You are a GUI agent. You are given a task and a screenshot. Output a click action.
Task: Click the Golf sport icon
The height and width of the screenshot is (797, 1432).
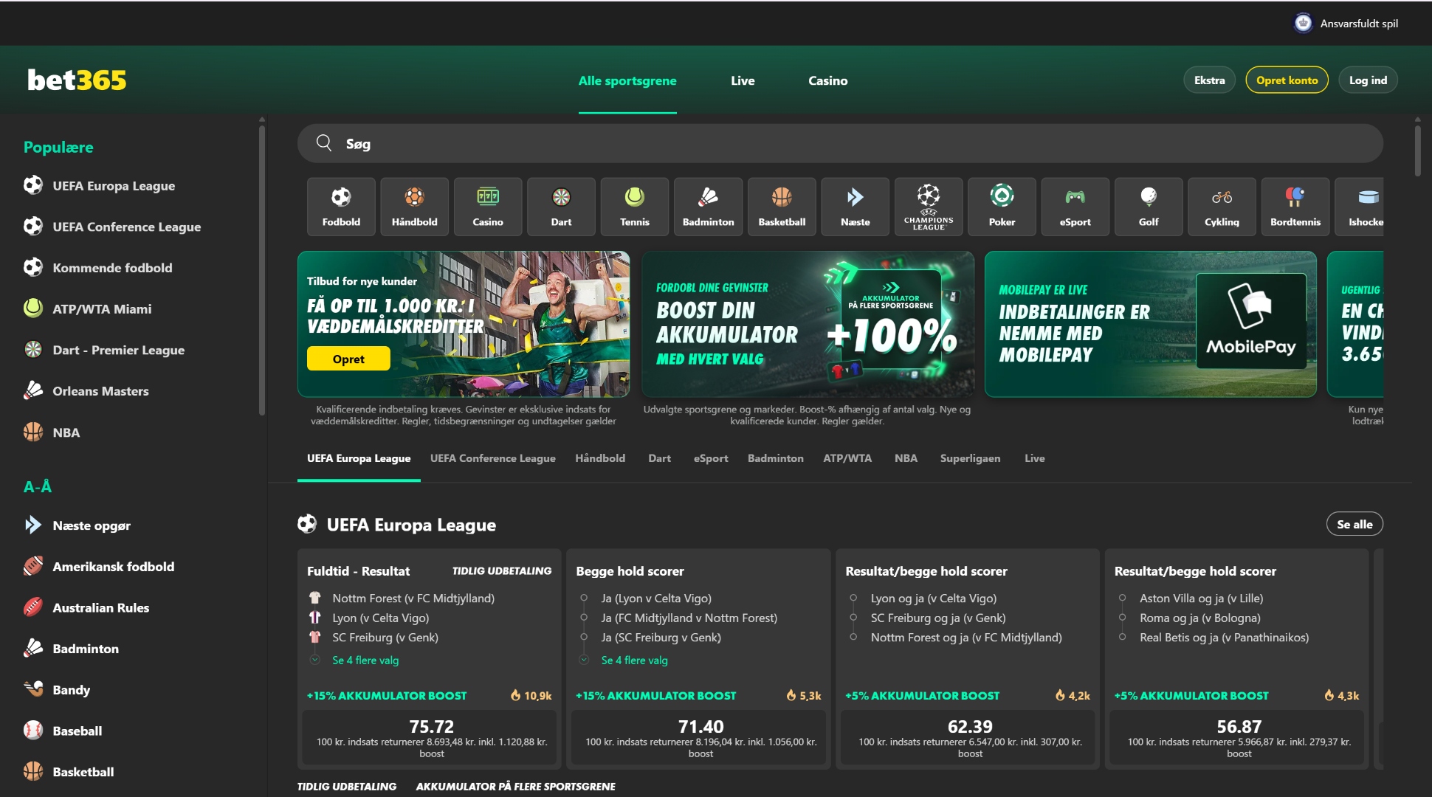coord(1148,207)
